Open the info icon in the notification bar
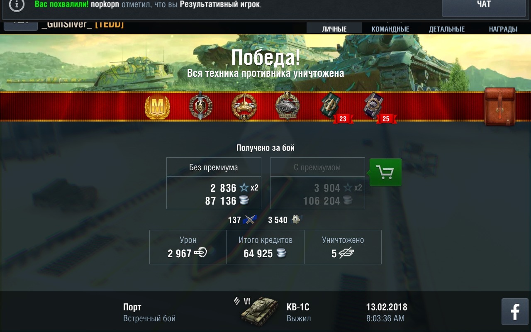The width and height of the screenshot is (531, 332). click(16, 5)
